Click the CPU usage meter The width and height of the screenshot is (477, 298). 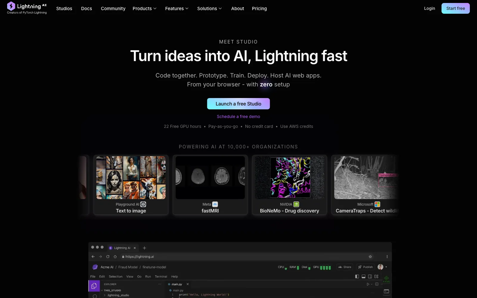(x=282, y=267)
